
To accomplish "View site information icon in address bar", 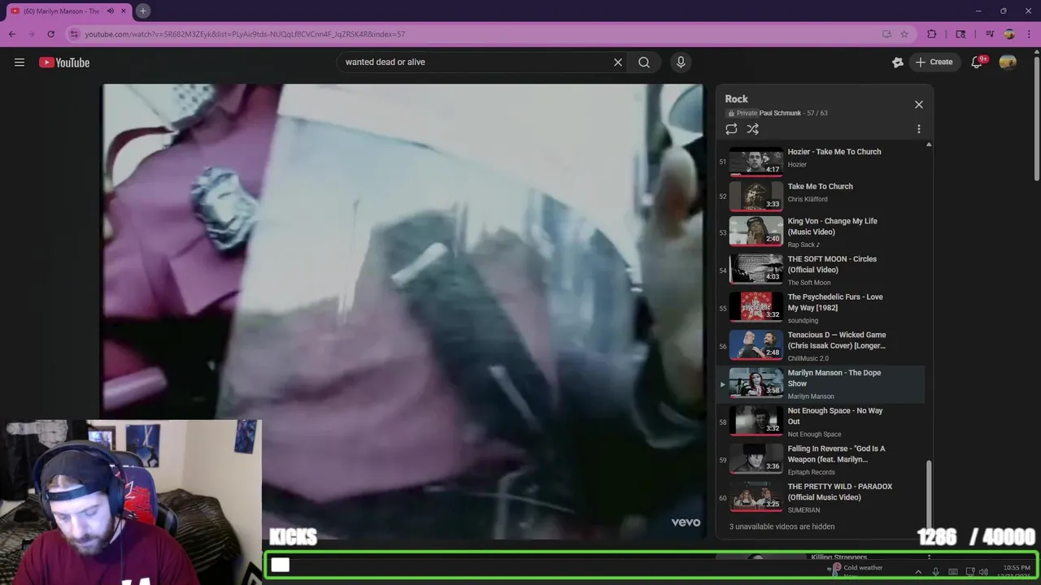I will (x=75, y=34).
